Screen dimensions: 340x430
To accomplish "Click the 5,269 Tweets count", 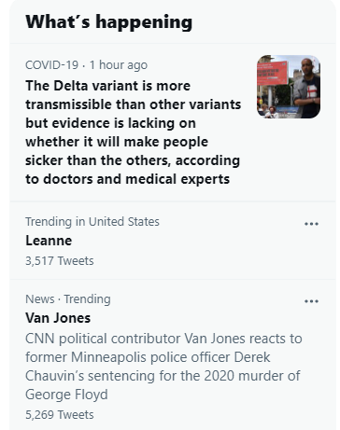I will [x=60, y=415].
